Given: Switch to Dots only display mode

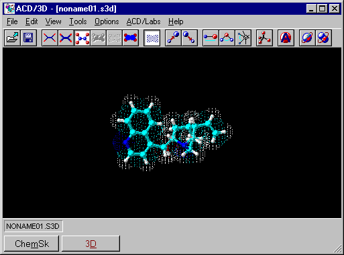Looking at the screenshot, I should 115,38.
